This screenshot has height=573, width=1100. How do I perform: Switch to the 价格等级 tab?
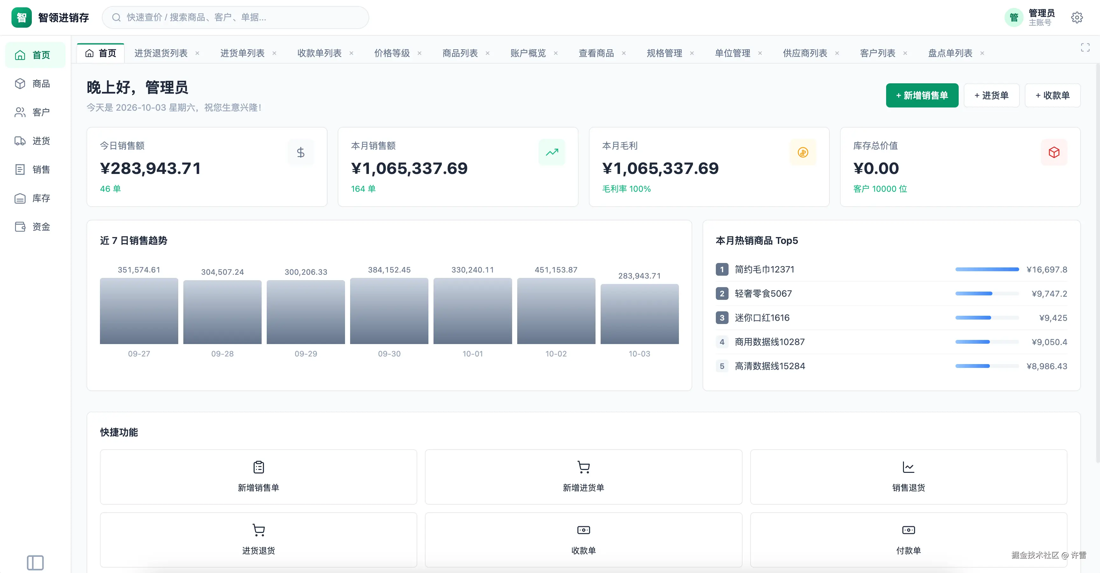tap(392, 53)
